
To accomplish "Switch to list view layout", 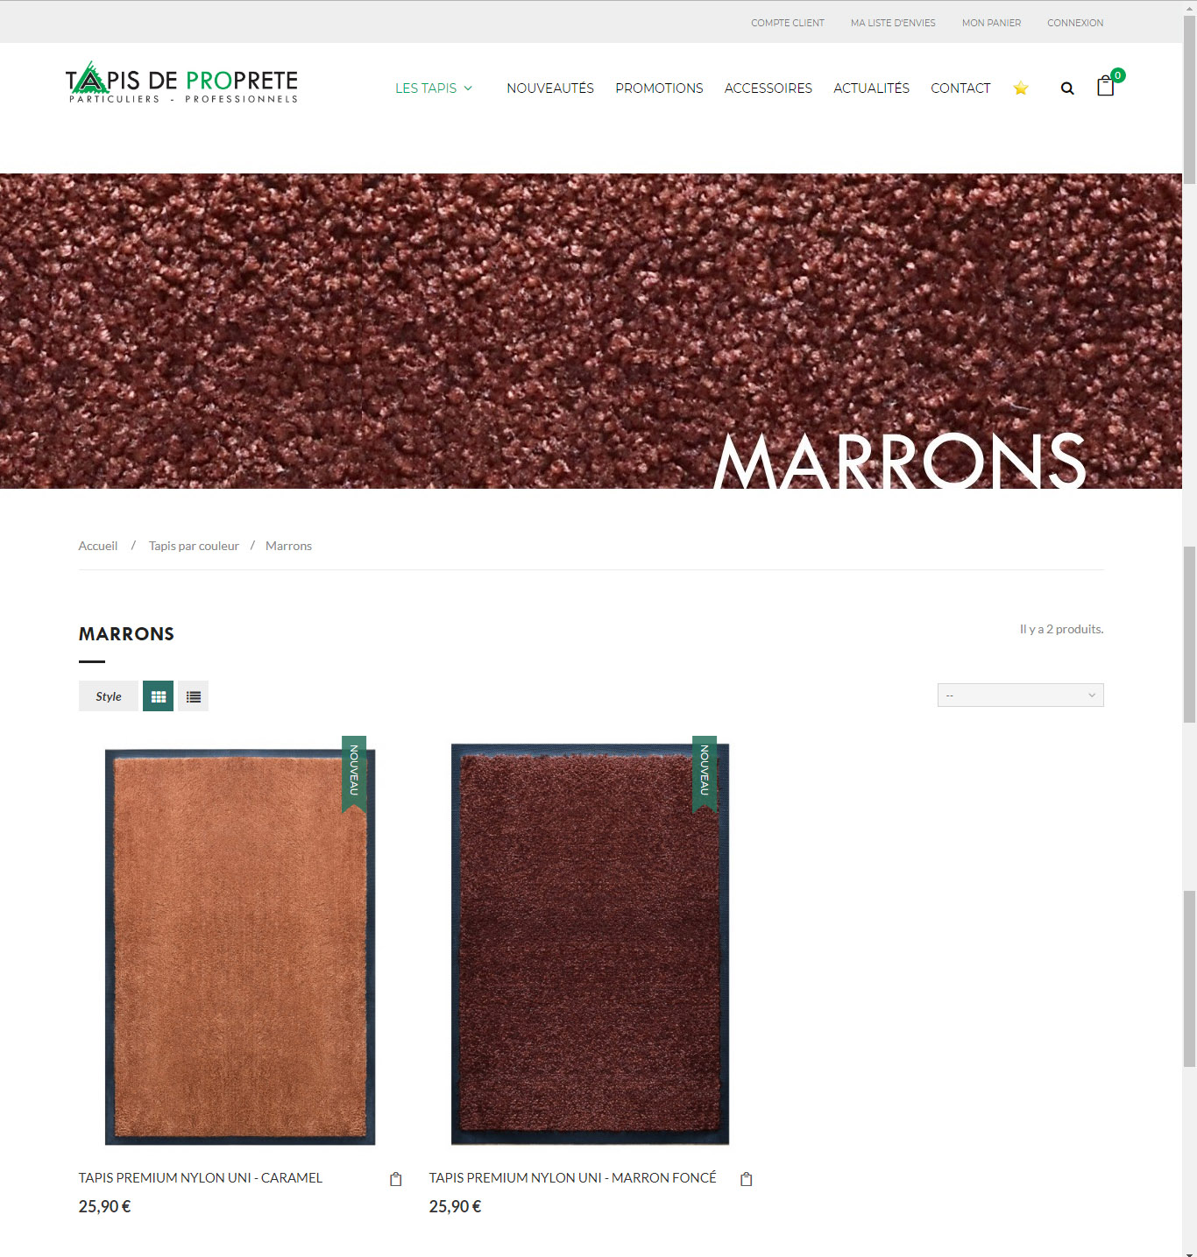I will (194, 696).
